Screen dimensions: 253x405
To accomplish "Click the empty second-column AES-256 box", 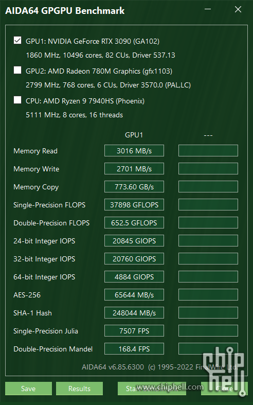I will [x=208, y=295].
